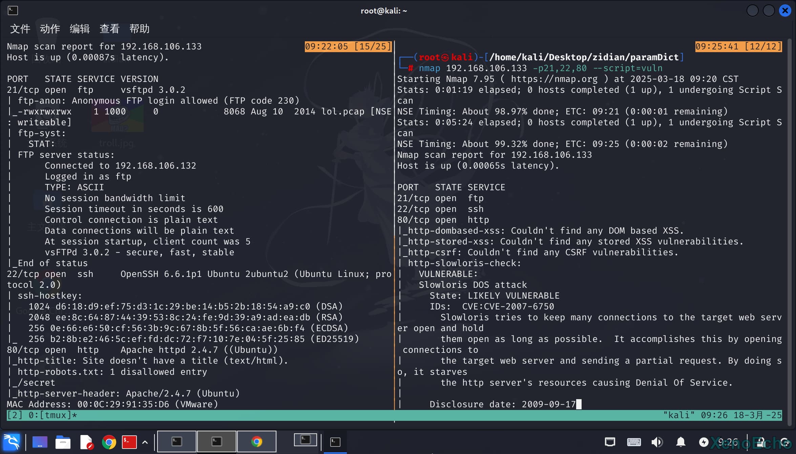The width and height of the screenshot is (796, 454).
Task: Open the file manager from panel
Action: pyautogui.click(x=63, y=442)
